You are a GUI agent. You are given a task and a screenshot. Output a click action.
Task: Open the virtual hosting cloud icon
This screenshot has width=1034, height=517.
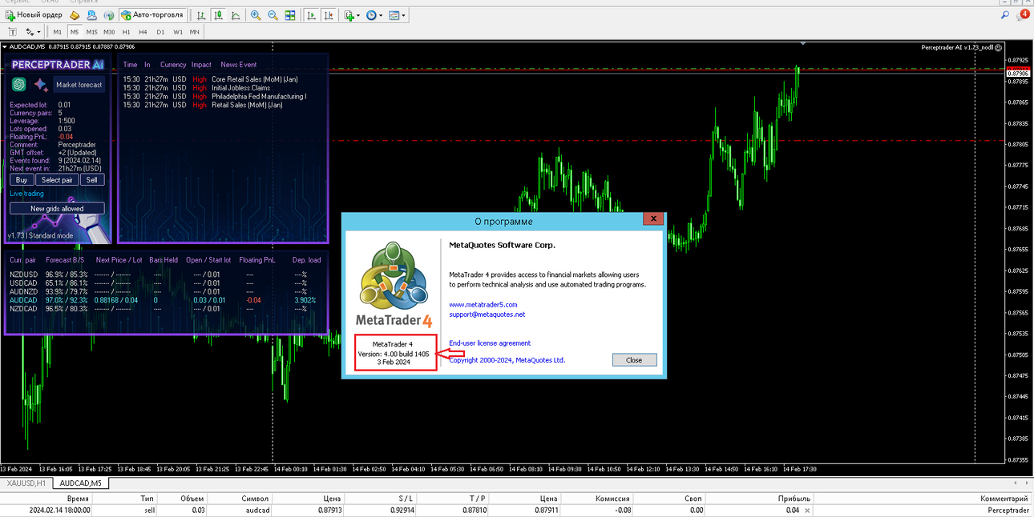tap(92, 15)
